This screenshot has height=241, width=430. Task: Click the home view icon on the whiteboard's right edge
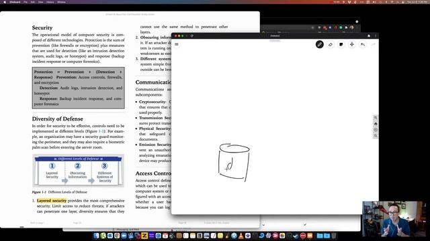tap(376, 124)
